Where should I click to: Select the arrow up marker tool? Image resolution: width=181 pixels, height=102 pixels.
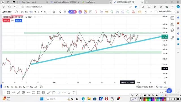(69, 93)
